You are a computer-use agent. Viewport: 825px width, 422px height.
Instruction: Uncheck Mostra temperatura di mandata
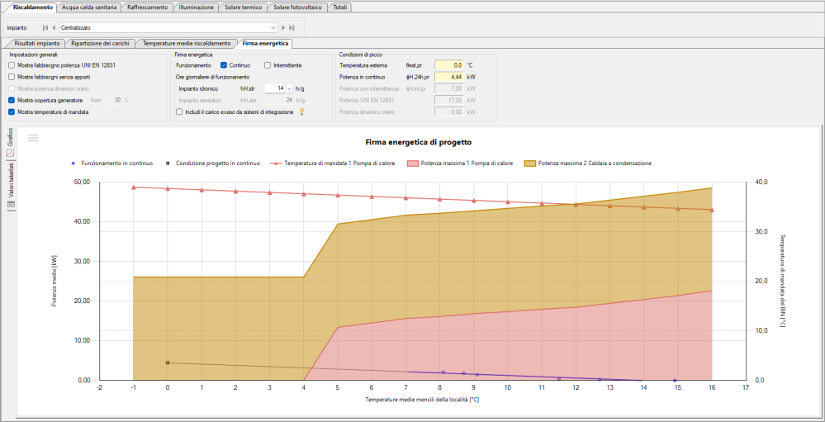[12, 111]
